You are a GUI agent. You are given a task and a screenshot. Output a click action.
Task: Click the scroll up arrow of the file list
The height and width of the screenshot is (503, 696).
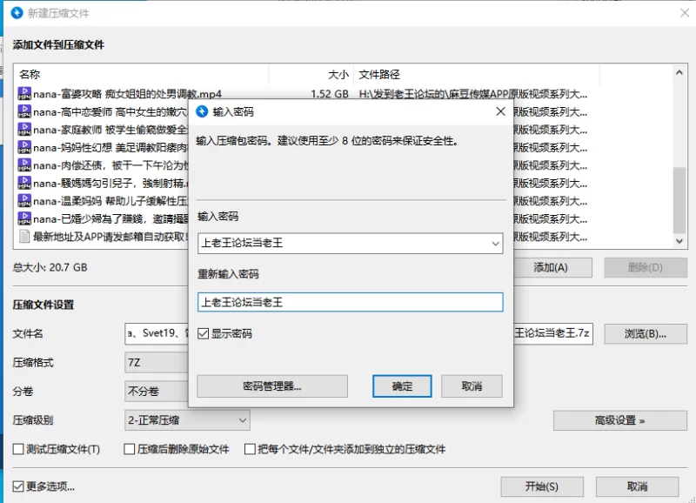679,72
